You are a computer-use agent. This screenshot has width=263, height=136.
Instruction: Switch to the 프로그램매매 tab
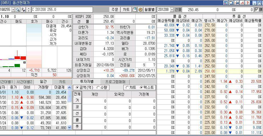pyautogui.click(x=116, y=82)
